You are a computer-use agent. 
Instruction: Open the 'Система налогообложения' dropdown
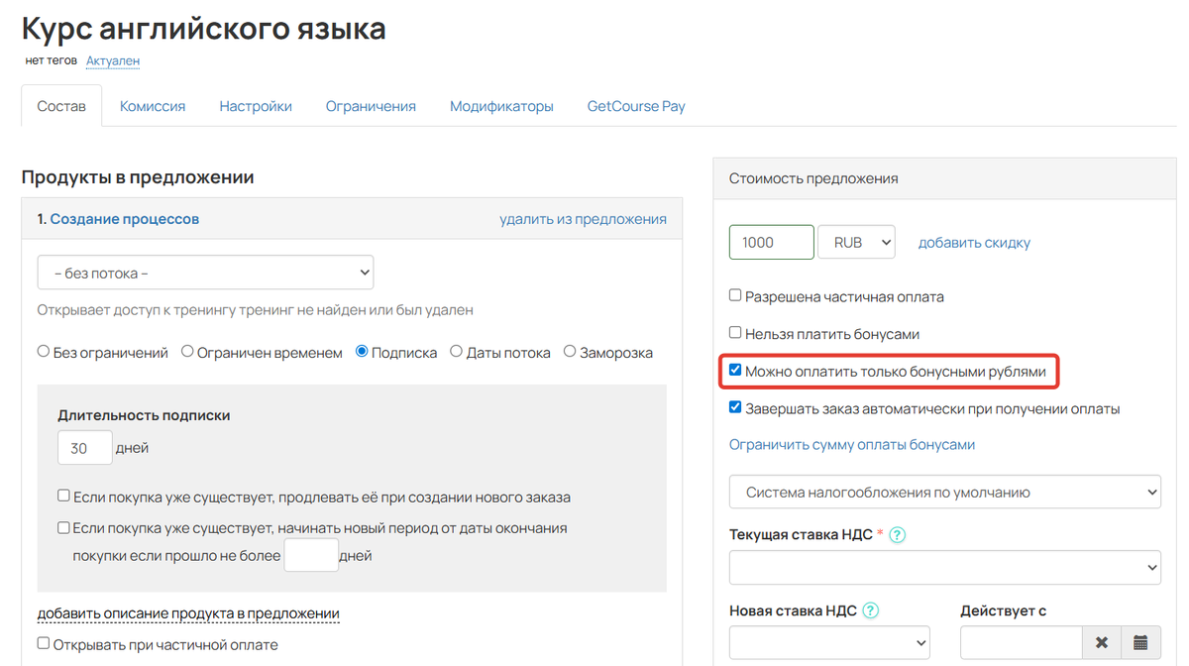[944, 492]
